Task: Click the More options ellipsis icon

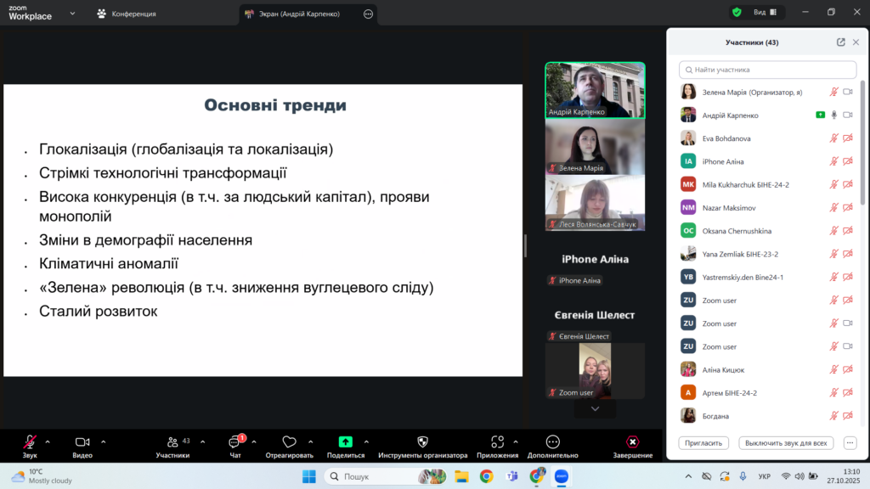Action: [552, 442]
